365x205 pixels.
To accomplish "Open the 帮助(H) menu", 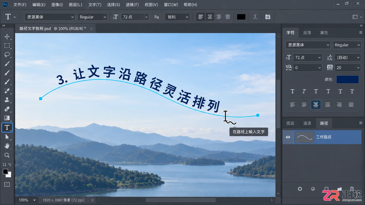I will coord(190,5).
